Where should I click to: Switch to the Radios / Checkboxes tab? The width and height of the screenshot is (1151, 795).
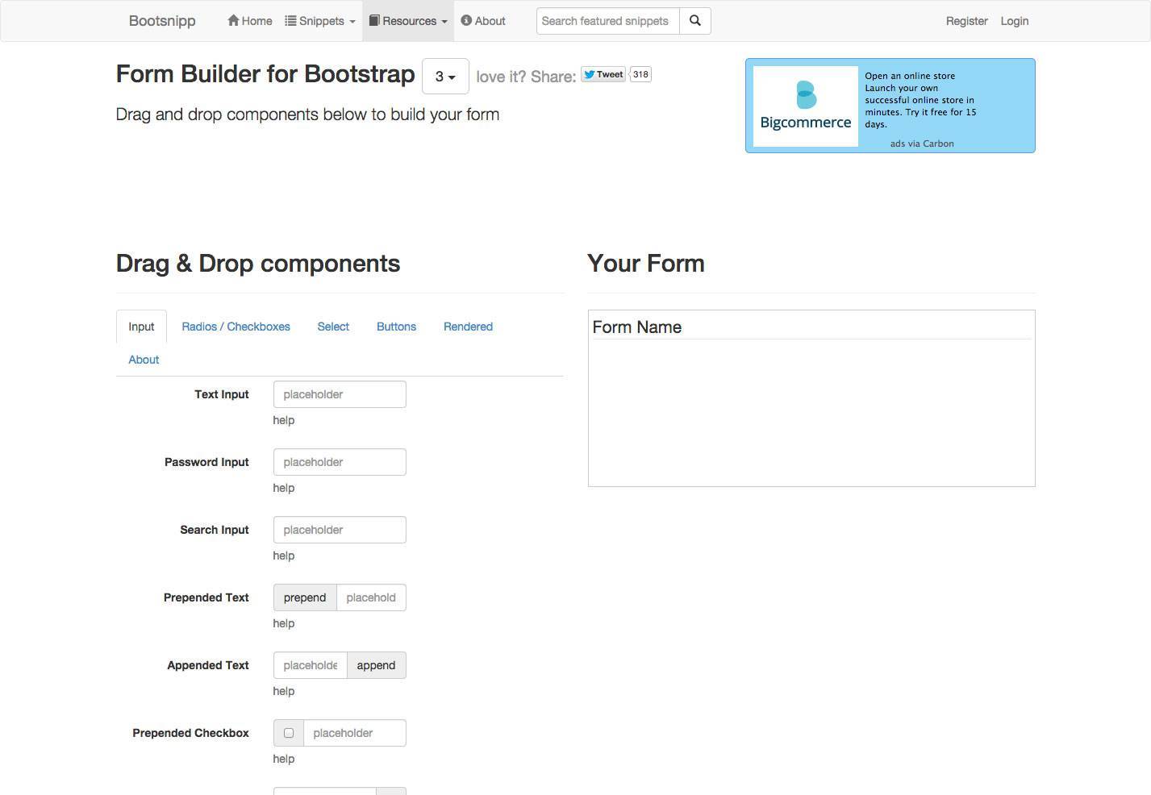pos(236,327)
